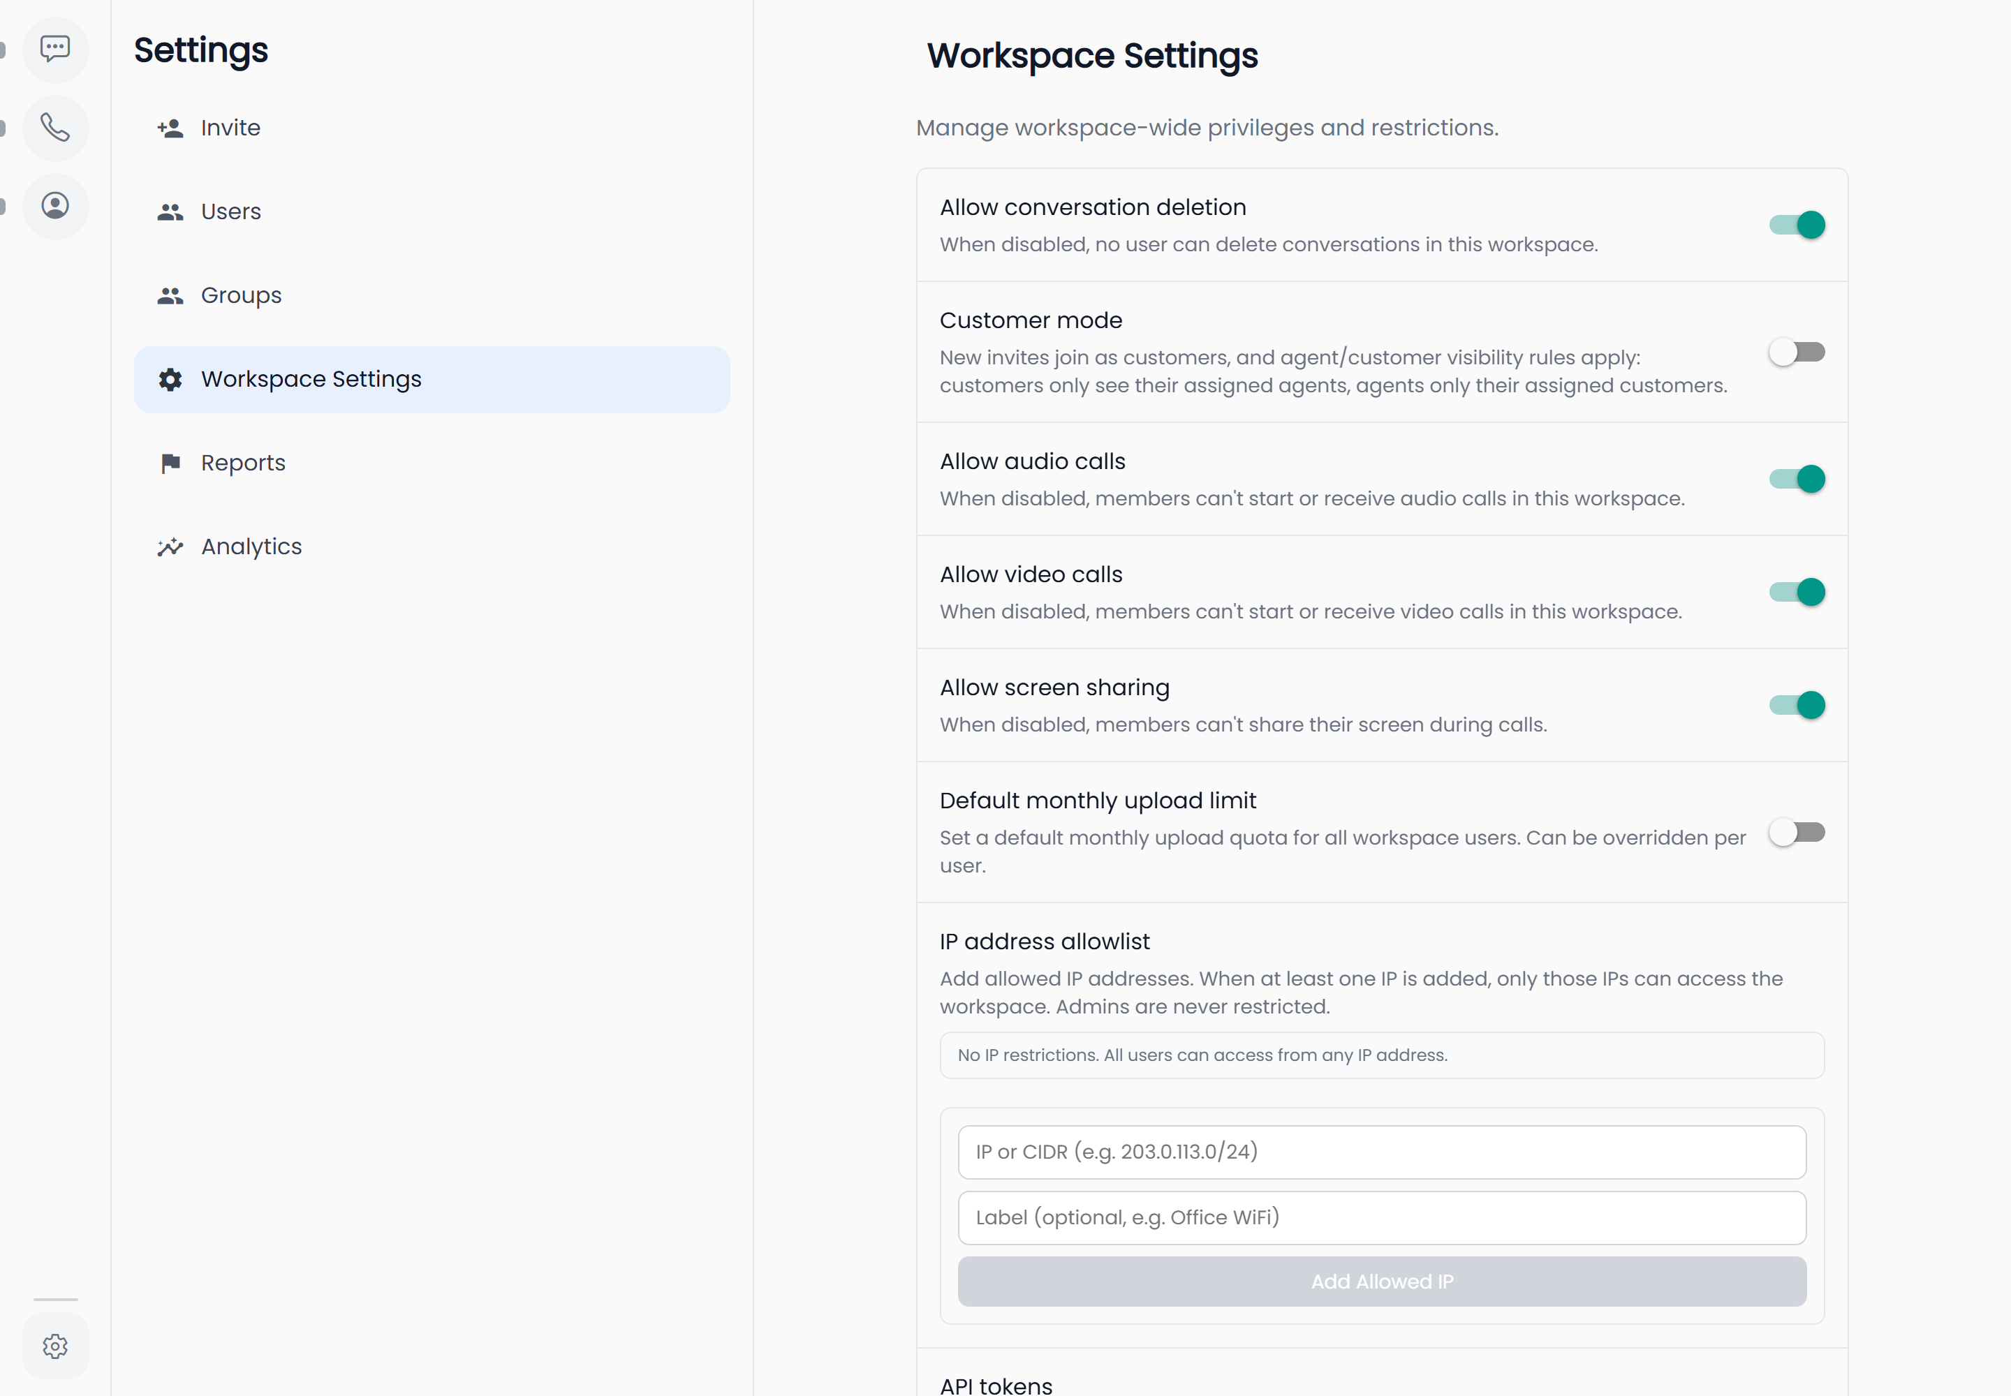The width and height of the screenshot is (2011, 1396).
Task: Click the Allow audio calls title
Action: (1033, 462)
